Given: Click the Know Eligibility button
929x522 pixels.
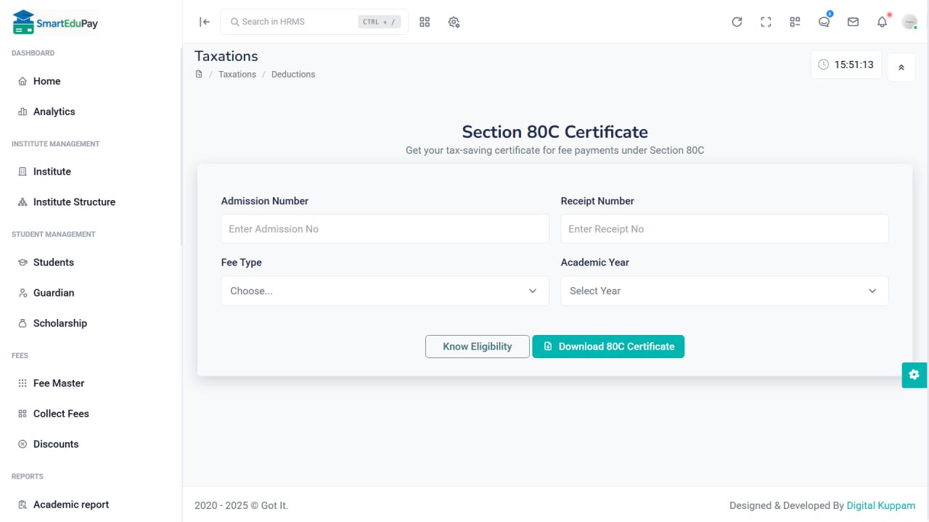Looking at the screenshot, I should click(x=477, y=347).
